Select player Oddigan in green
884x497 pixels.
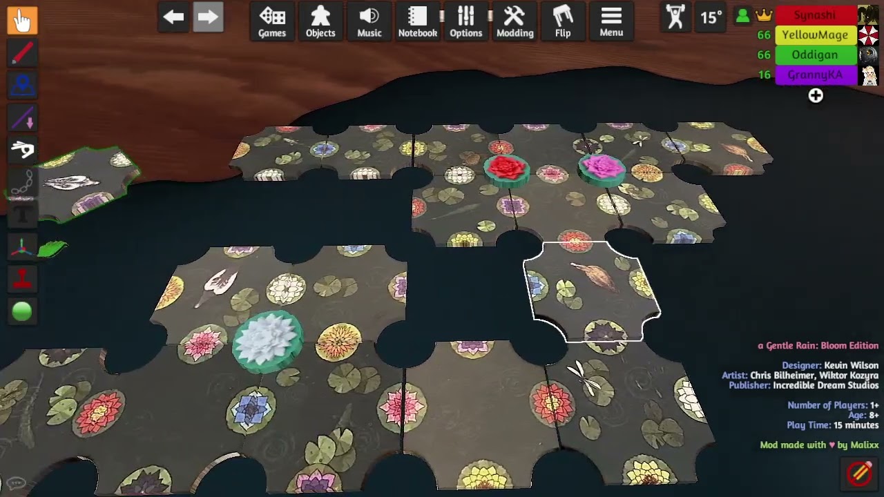[x=816, y=55]
